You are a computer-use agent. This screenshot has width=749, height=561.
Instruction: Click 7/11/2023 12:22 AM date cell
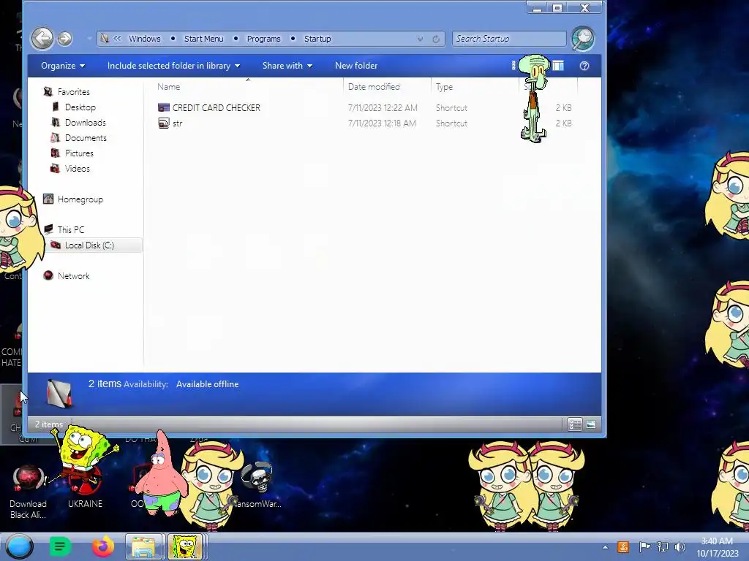point(383,108)
